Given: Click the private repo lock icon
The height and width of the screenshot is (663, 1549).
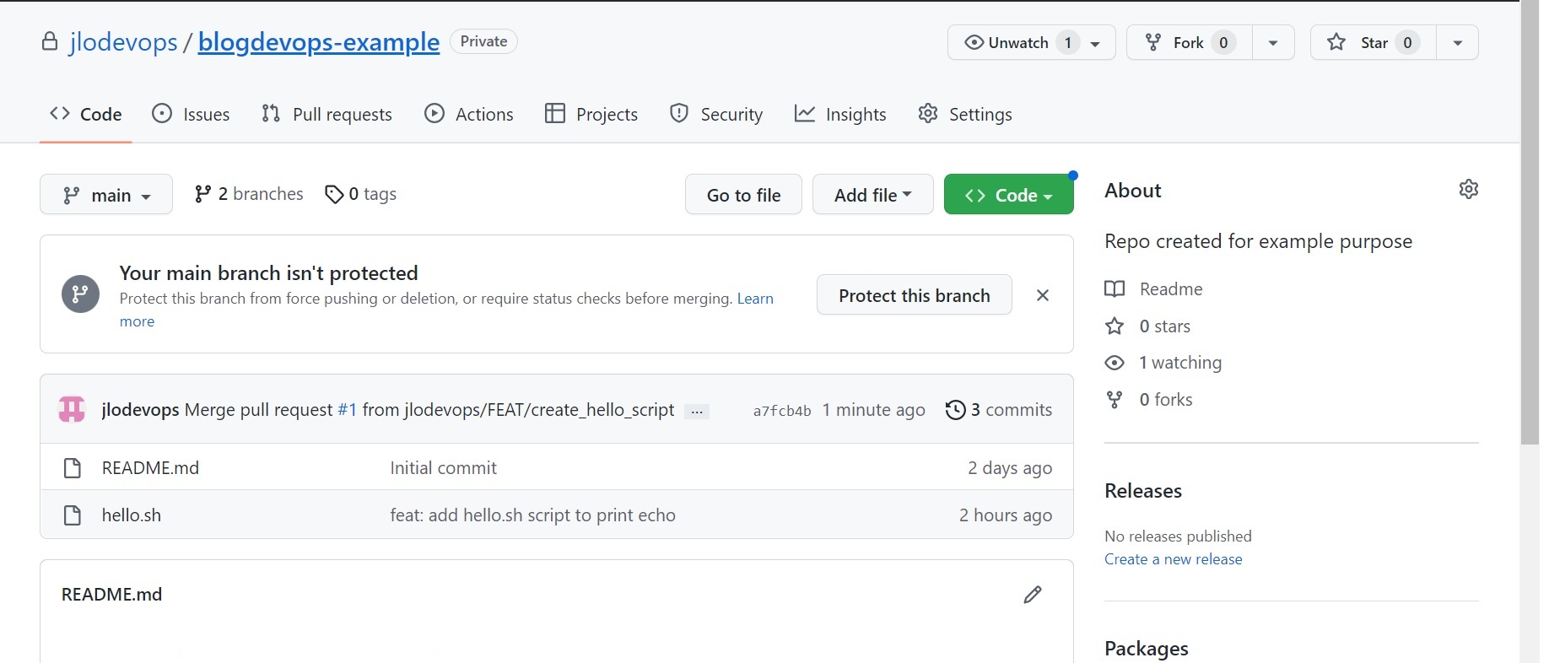Looking at the screenshot, I should tap(50, 41).
